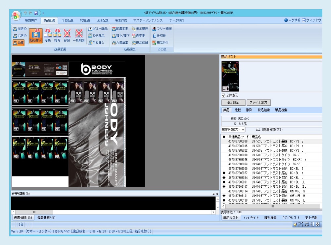Switch to the 陳列検索 bottom tab
The height and width of the screenshot is (245, 331).
[x=270, y=218]
